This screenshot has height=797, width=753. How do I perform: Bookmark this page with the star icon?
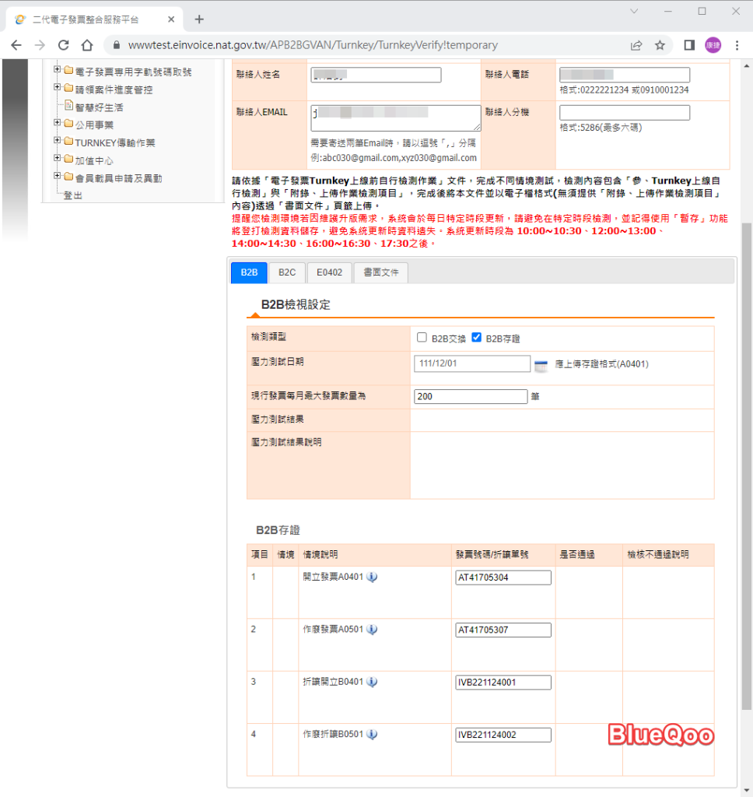coord(660,45)
